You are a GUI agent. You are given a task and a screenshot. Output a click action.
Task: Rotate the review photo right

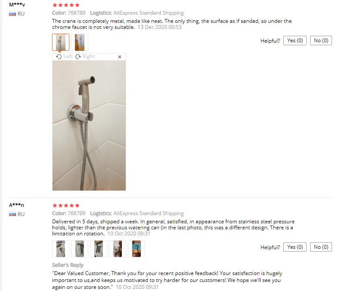[x=85, y=56]
